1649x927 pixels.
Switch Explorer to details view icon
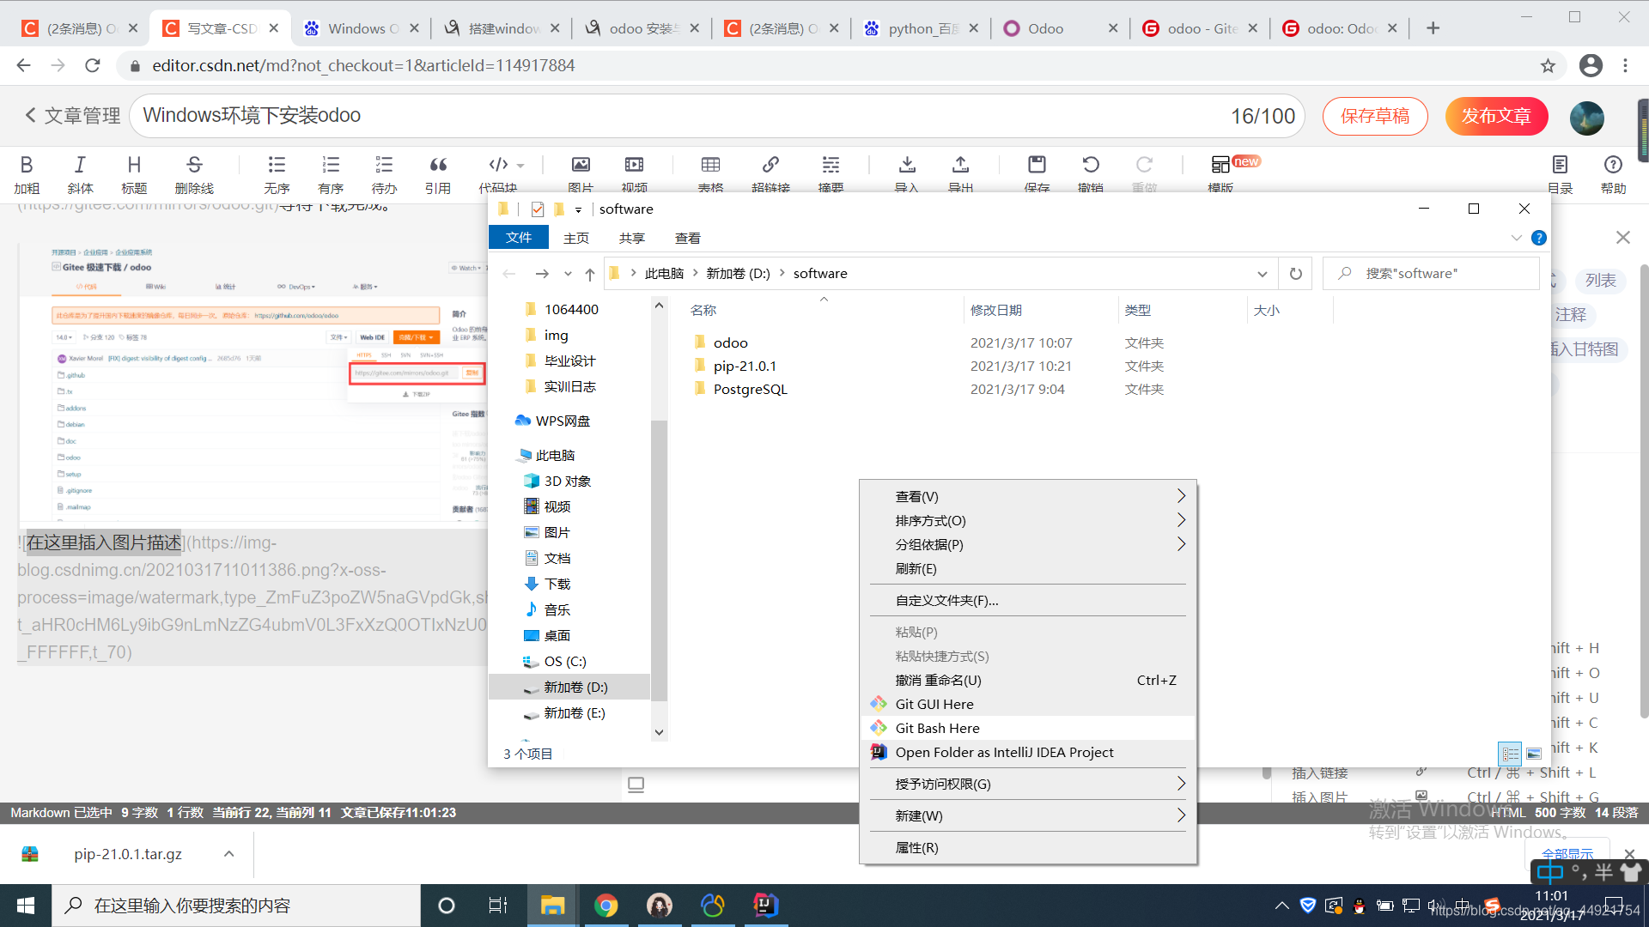point(1510,754)
